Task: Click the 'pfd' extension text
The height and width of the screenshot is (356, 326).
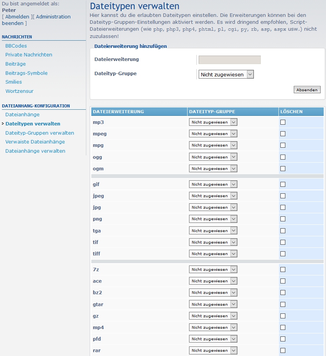Action: [x=97, y=339]
